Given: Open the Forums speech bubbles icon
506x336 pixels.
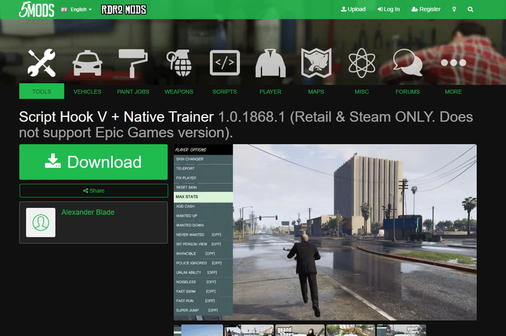Looking at the screenshot, I should pyautogui.click(x=407, y=63).
